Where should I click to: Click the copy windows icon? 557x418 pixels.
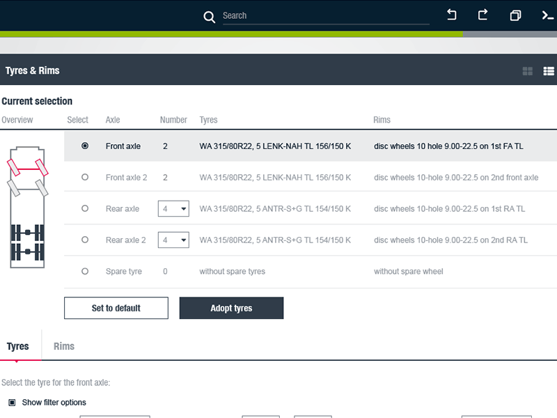pyautogui.click(x=515, y=15)
